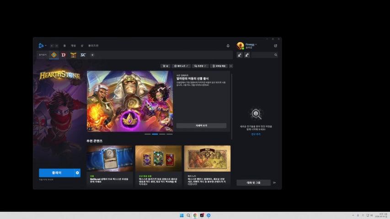390x219 pixels.
Task: Select the StarCraft SC game tab icon
Action: point(83,55)
